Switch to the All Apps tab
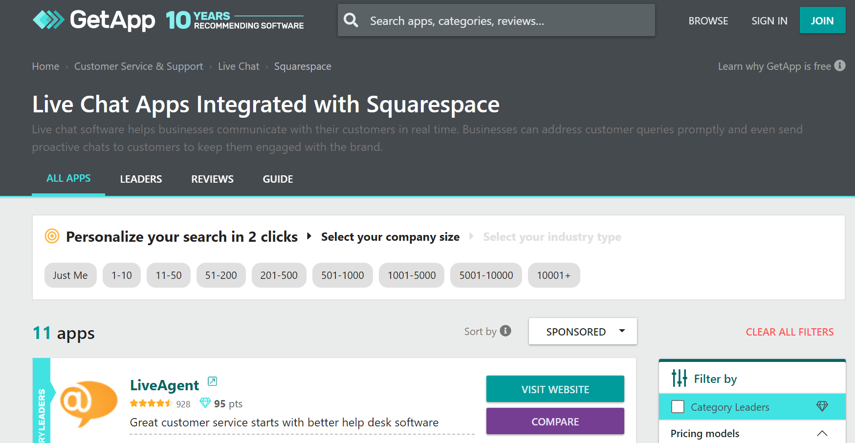Viewport: 855px width, 443px height. pos(68,179)
